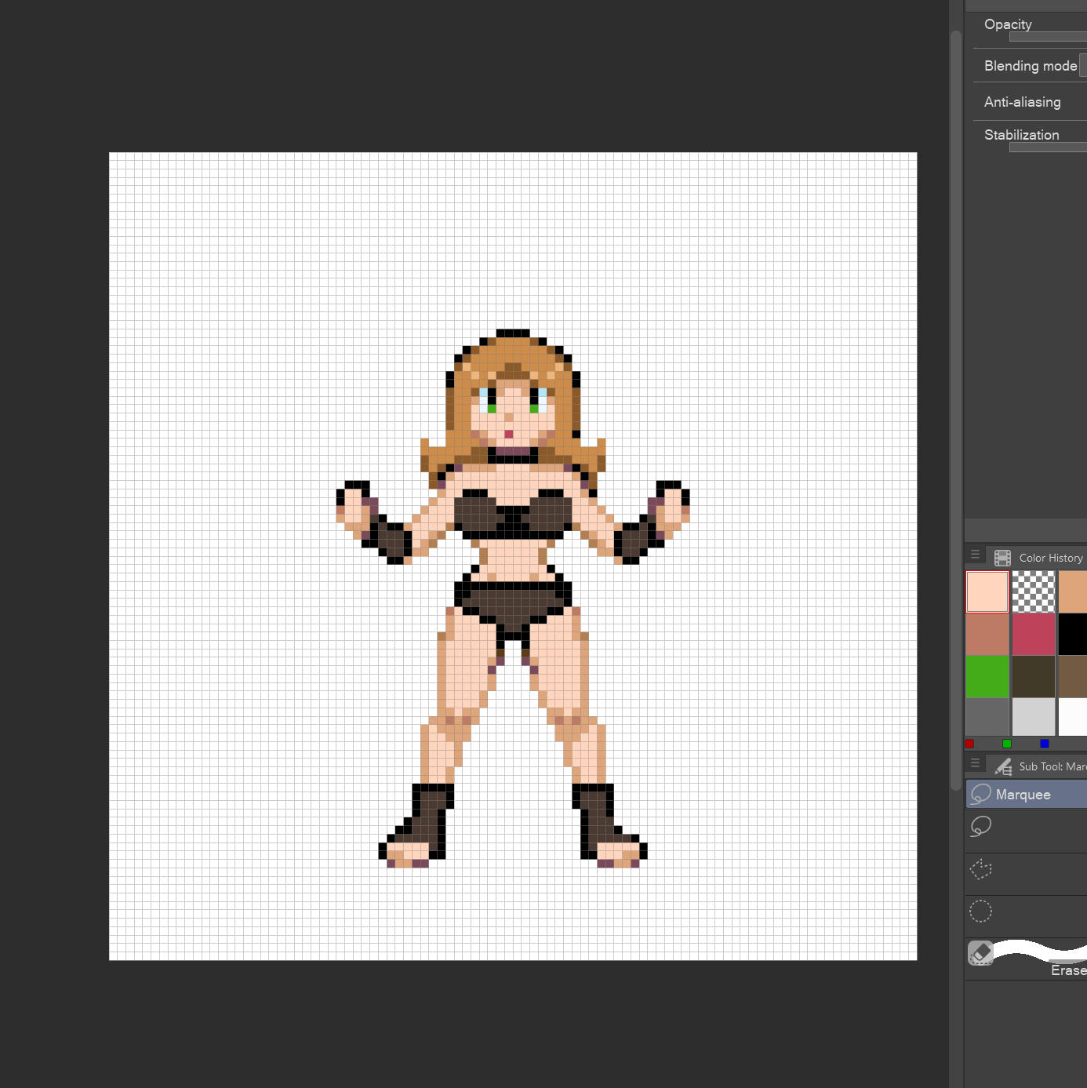Click the Opacity slider

pyautogui.click(x=1047, y=37)
